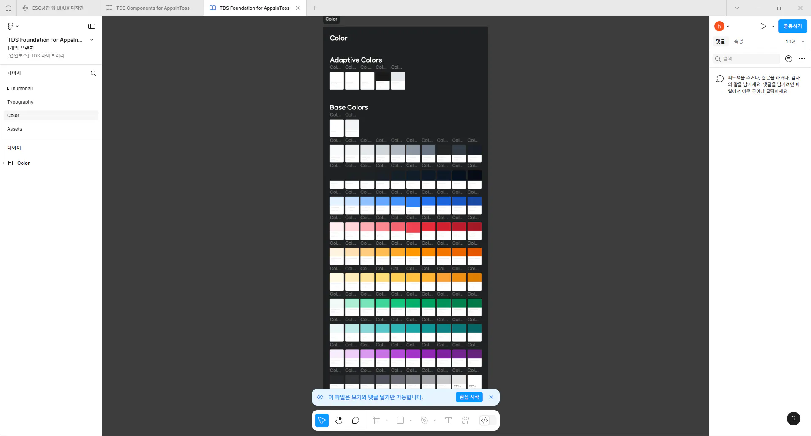This screenshot has width=811, height=436.
Task: Add a new tab with plus icon
Action: pos(315,8)
